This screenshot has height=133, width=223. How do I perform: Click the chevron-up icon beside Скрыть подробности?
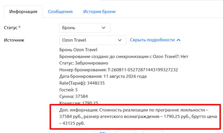tap(178, 40)
